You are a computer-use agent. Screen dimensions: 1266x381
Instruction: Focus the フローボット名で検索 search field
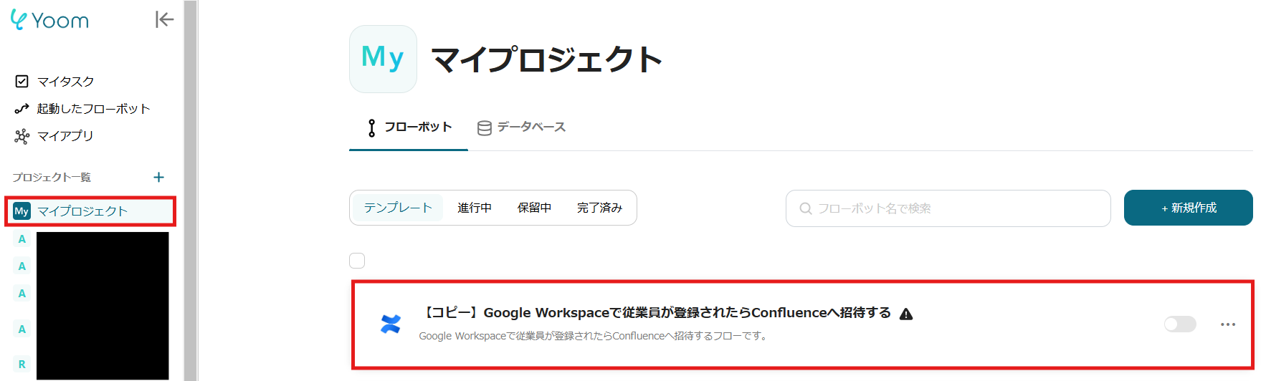(948, 208)
